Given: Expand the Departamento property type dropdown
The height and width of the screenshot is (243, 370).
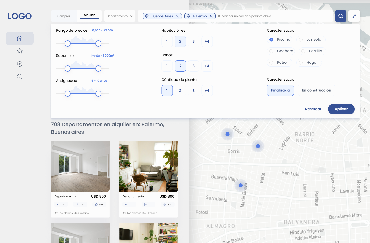Looking at the screenshot, I should tap(120, 16).
